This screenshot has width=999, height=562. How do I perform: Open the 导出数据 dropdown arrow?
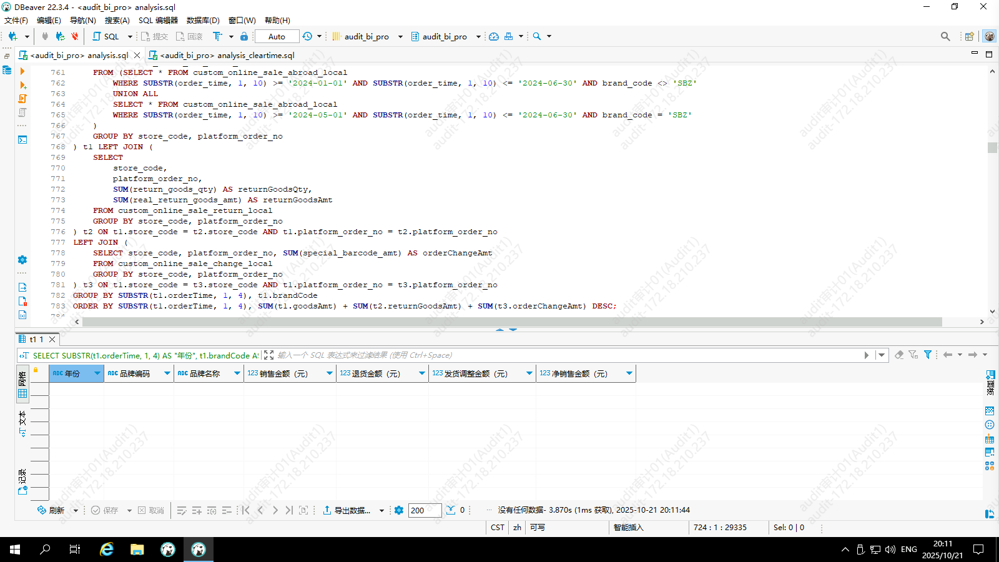pos(381,510)
